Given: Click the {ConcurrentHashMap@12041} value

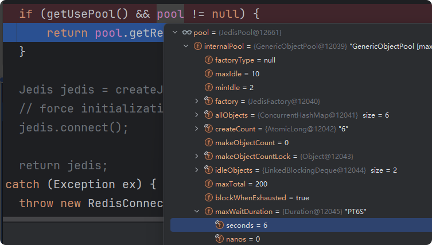Looking at the screenshot, I should coord(308,115).
